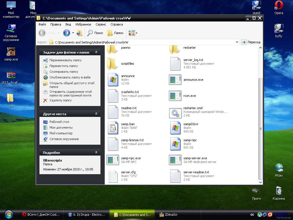Select the announce.exe icon
This screenshot has height=220, width=293.
(x=175, y=80)
